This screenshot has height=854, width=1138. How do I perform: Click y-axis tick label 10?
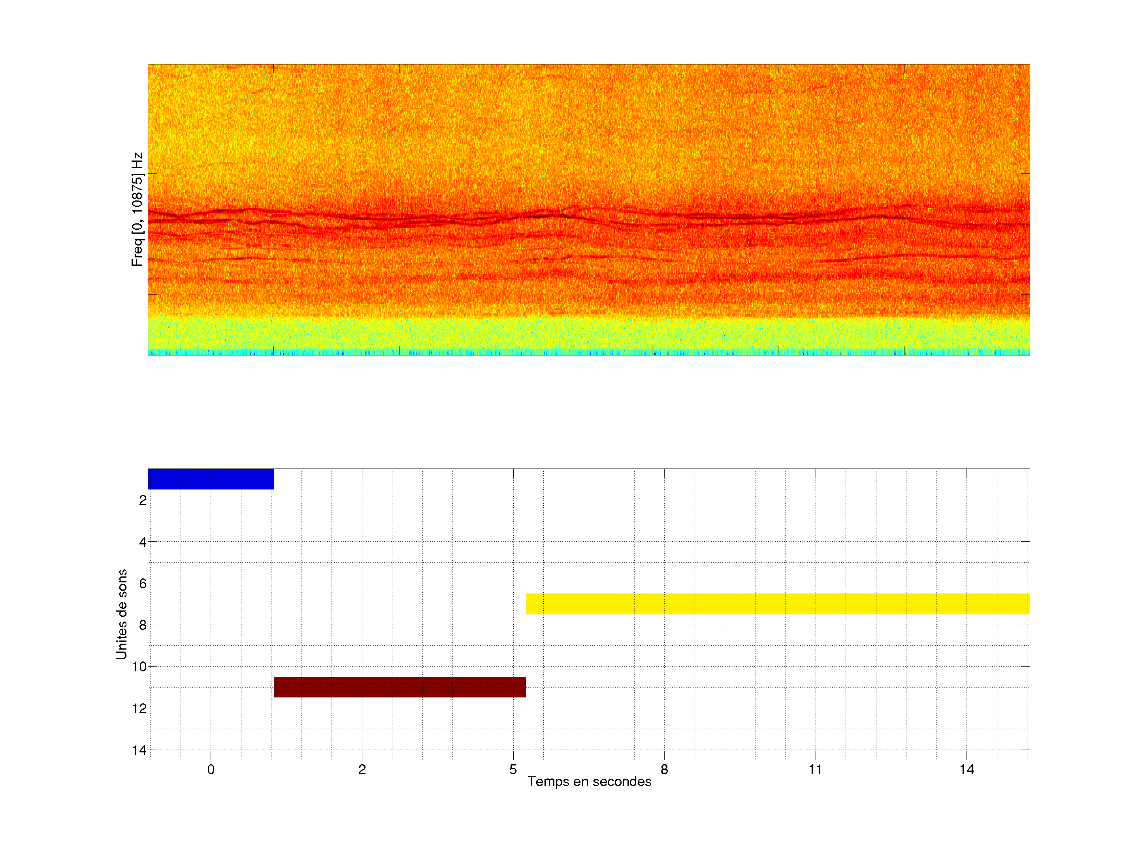coord(139,667)
